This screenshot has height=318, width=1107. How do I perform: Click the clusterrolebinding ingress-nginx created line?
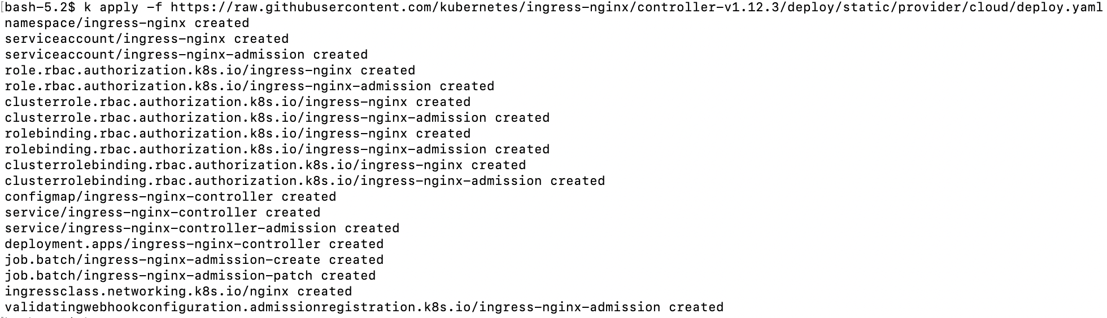click(x=265, y=165)
